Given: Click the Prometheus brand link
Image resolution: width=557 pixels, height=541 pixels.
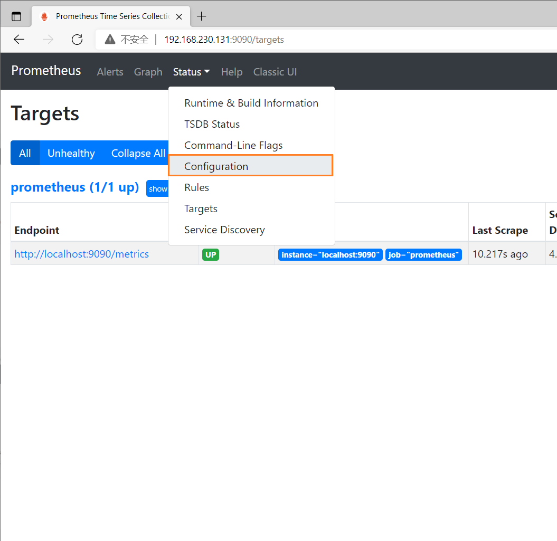Looking at the screenshot, I should pyautogui.click(x=46, y=71).
